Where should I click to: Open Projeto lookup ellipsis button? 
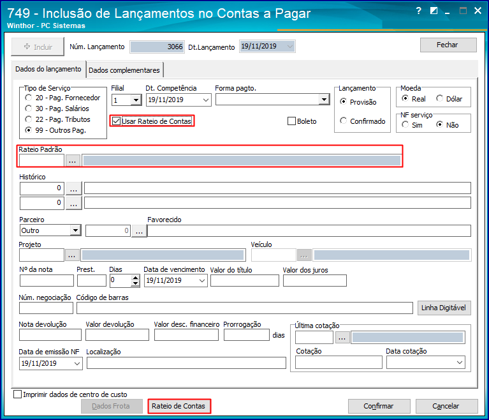click(x=72, y=255)
